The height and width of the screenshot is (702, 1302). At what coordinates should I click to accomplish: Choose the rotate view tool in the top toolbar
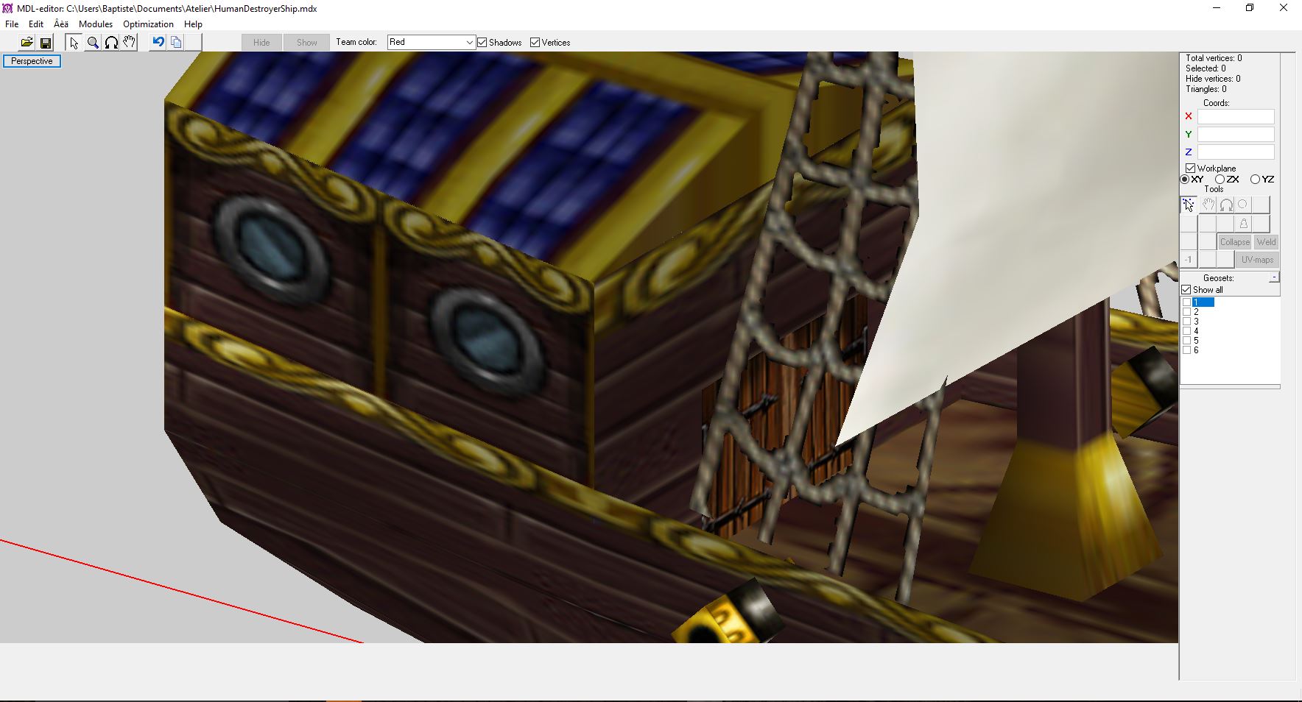click(x=111, y=43)
